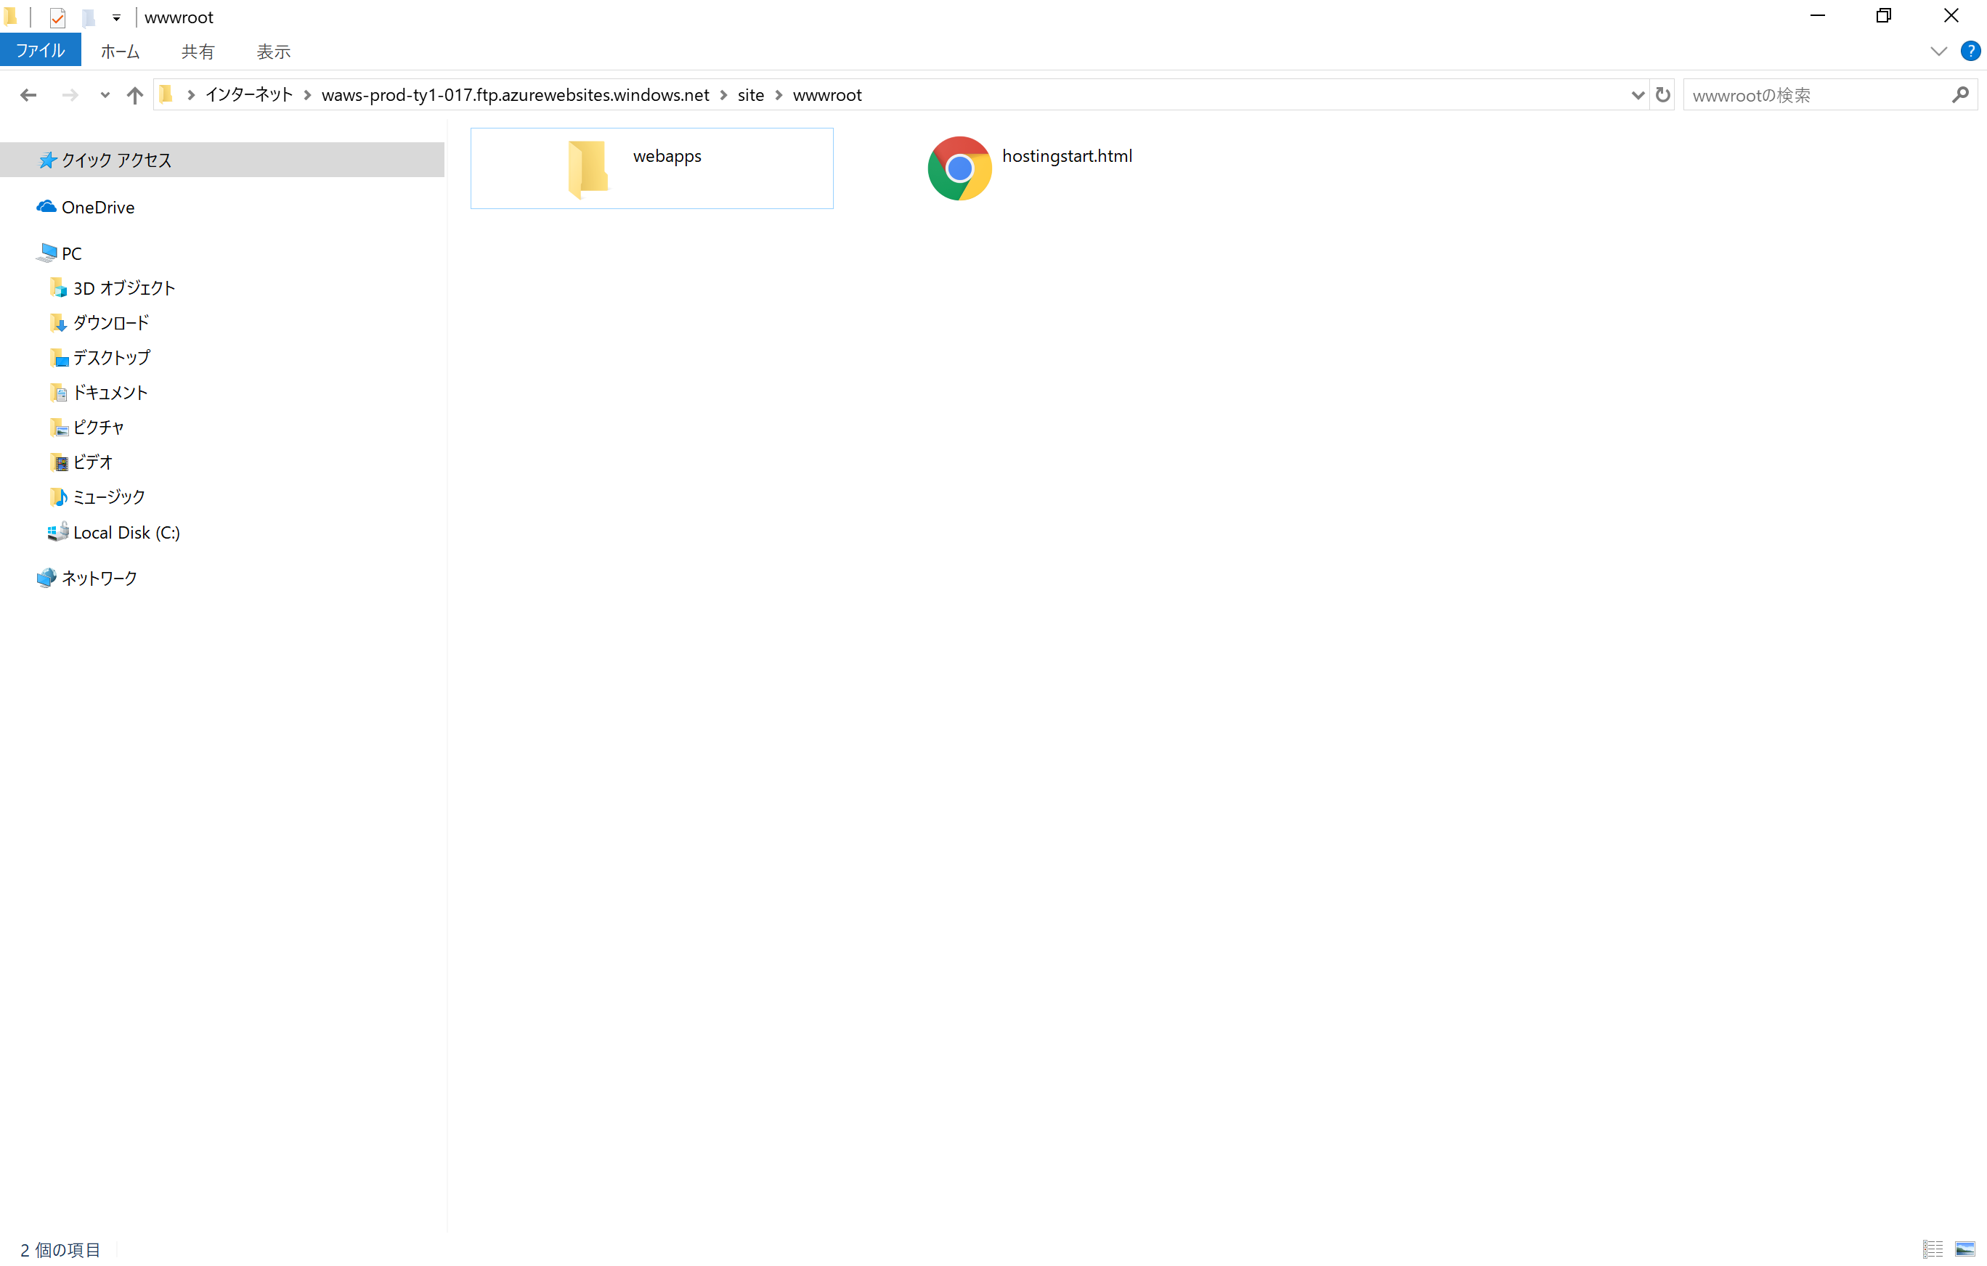The width and height of the screenshot is (1987, 1266).
Task: Click インターネット breadcrumb segment
Action: pyautogui.click(x=249, y=96)
